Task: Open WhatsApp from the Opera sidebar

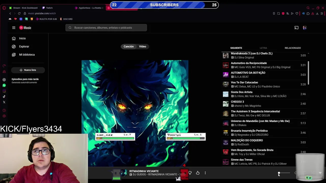Action: click(4, 85)
